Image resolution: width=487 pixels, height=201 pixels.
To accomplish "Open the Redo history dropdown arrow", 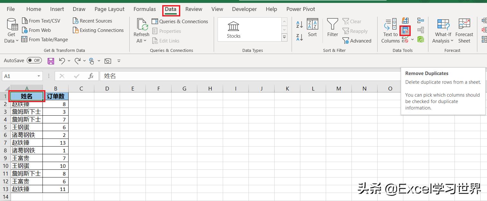I will [84, 61].
